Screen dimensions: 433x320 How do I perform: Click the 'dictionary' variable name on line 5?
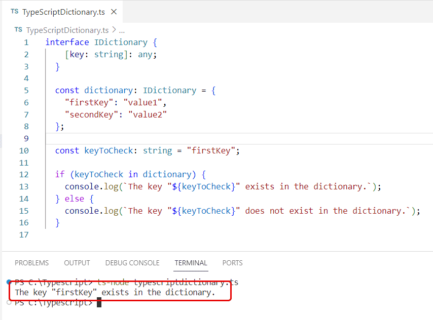pyautogui.click(x=109, y=91)
